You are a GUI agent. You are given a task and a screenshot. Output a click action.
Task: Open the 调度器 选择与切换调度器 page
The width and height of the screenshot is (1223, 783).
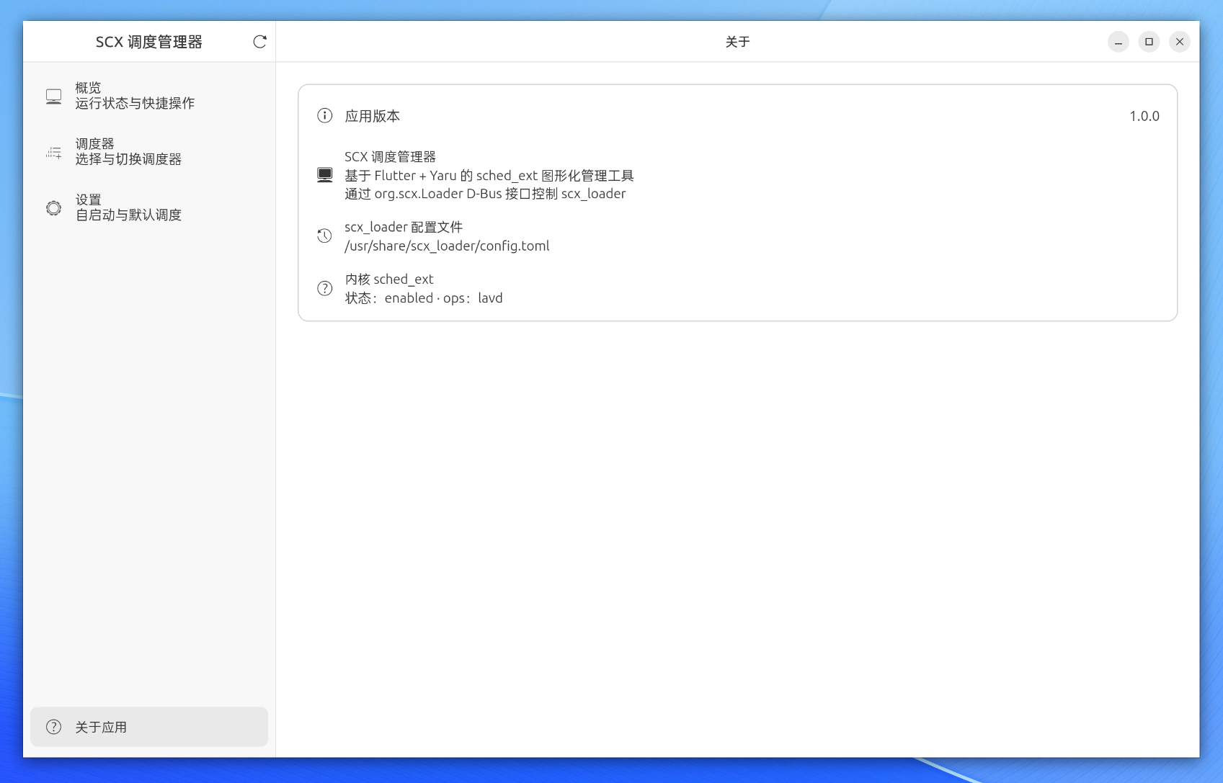(x=149, y=152)
